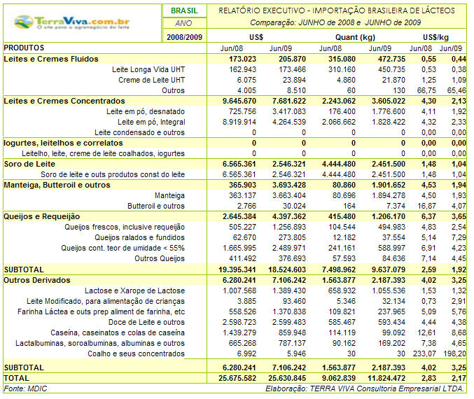Click Farinha Láctea e outs prep label
474x399 pixels.
tap(101, 311)
